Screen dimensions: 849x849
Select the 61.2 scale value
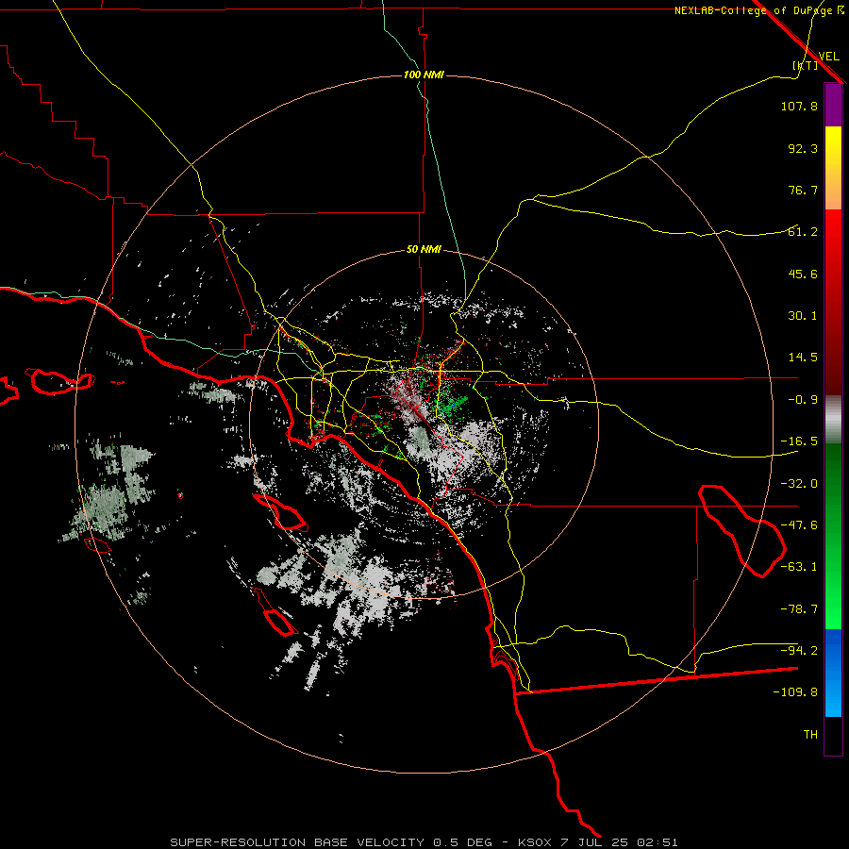(803, 232)
